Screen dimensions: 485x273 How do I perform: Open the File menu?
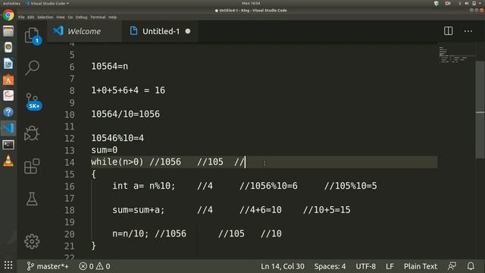(x=21, y=17)
